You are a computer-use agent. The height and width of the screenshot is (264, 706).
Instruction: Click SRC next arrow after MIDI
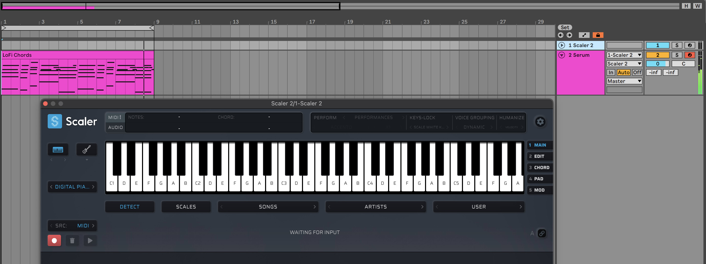coord(93,226)
